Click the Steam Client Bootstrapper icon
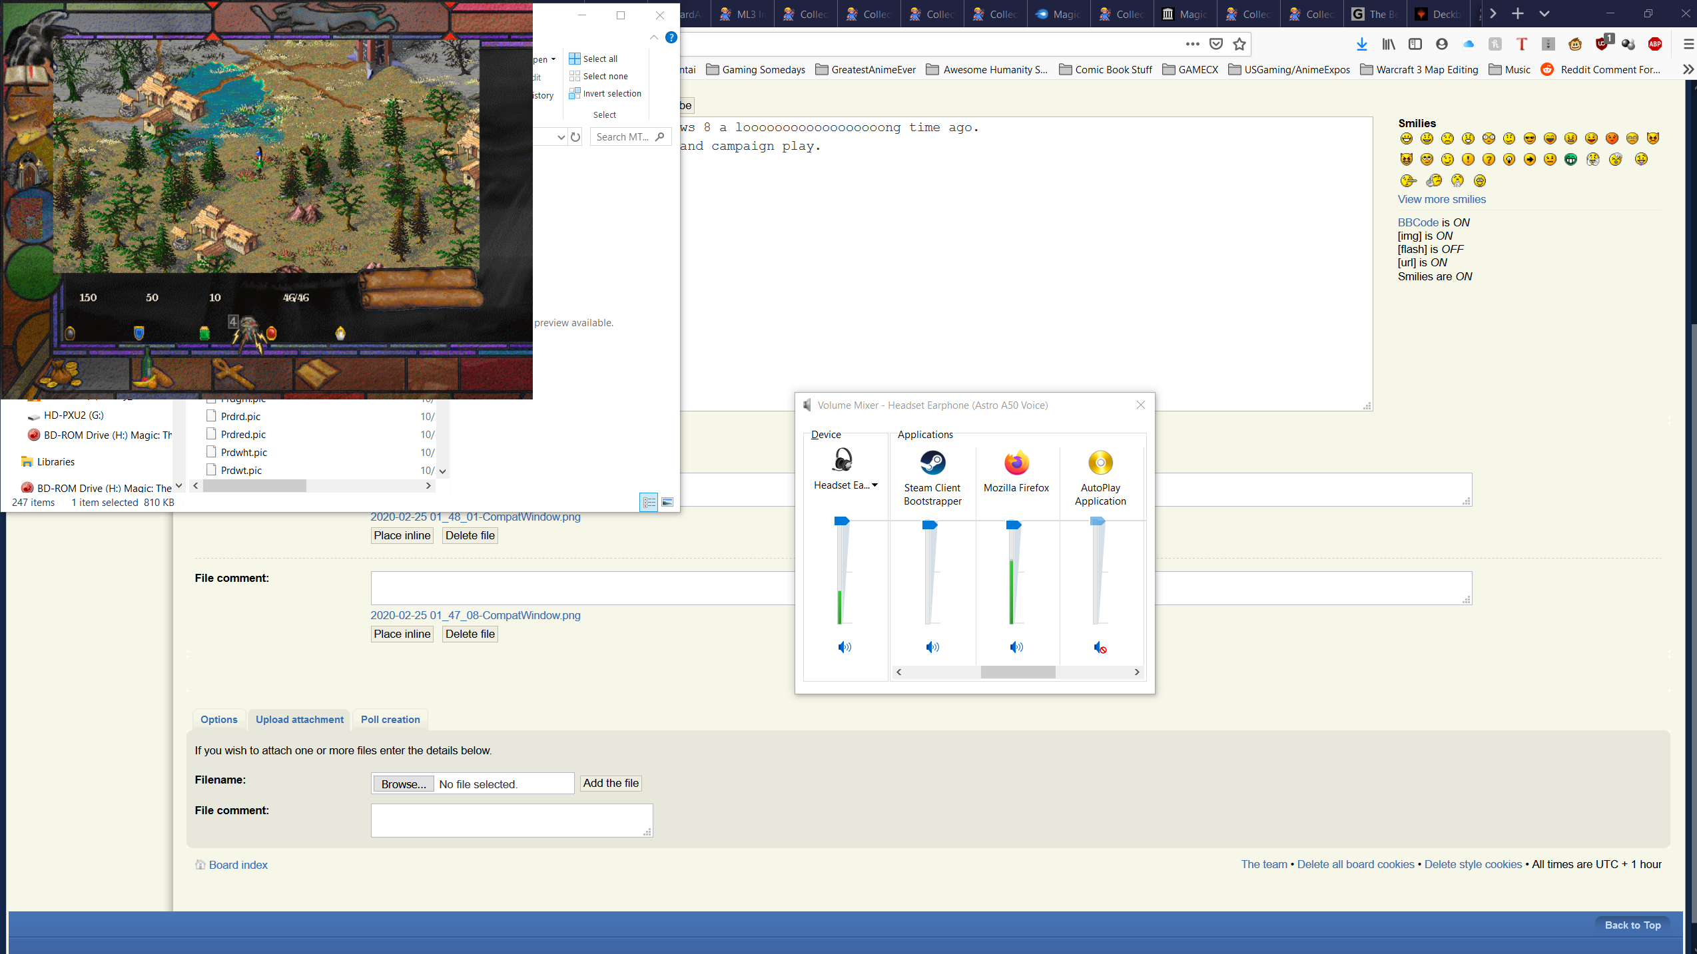The width and height of the screenshot is (1697, 954). (932, 463)
